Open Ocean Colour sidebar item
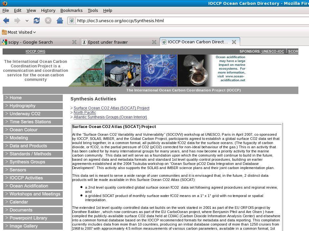Screen dimensions: 309x231 [x=33, y=130]
